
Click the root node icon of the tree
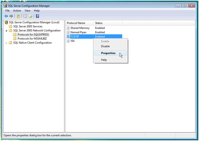6,22
